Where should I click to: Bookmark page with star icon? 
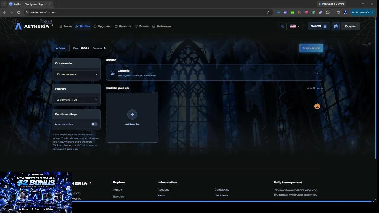(269, 12)
